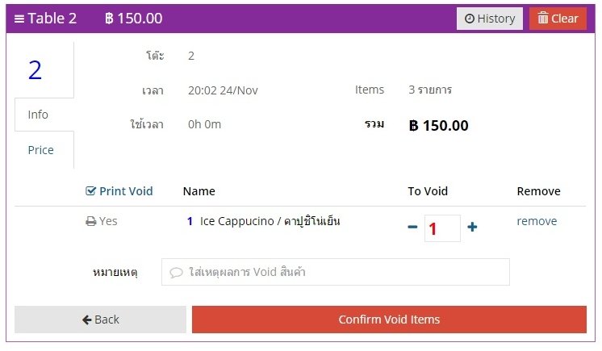Viewport: 602px width, 351px height.
Task: Click the printer icon next to Yes
Action: (90, 221)
